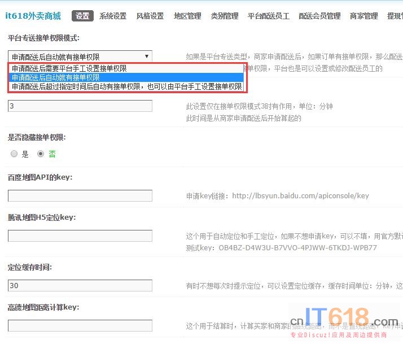The width and height of the screenshot is (403, 344).
Task: Choose option 申请配送后超过指定时间后自动有接单权限
Action: [x=126, y=86]
